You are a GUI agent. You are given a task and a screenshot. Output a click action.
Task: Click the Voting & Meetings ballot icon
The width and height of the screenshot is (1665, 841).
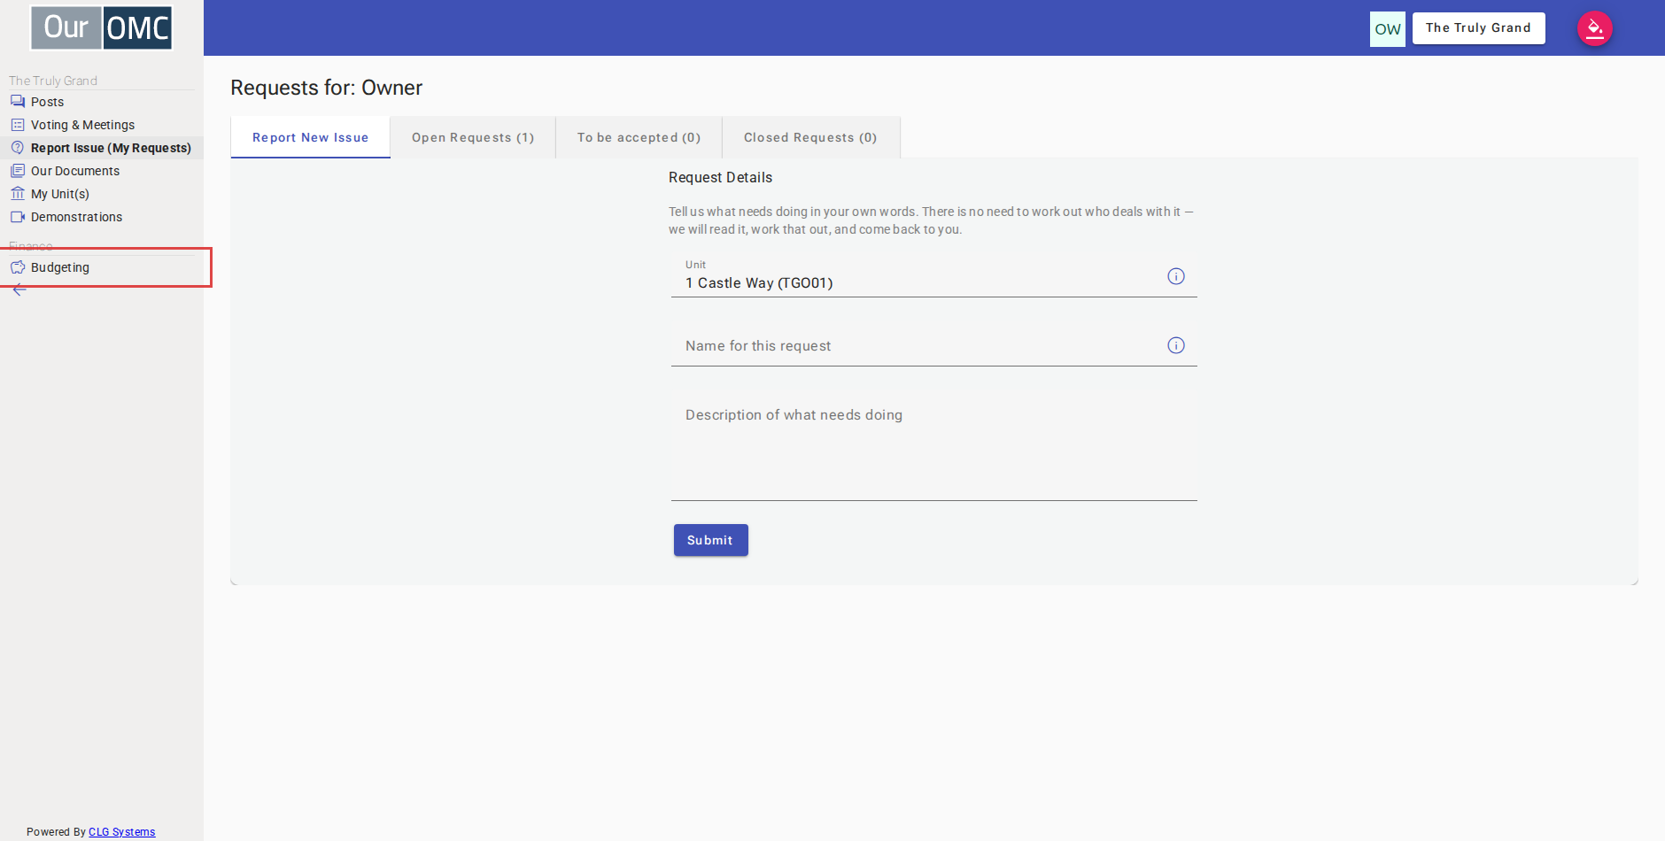pyautogui.click(x=18, y=125)
